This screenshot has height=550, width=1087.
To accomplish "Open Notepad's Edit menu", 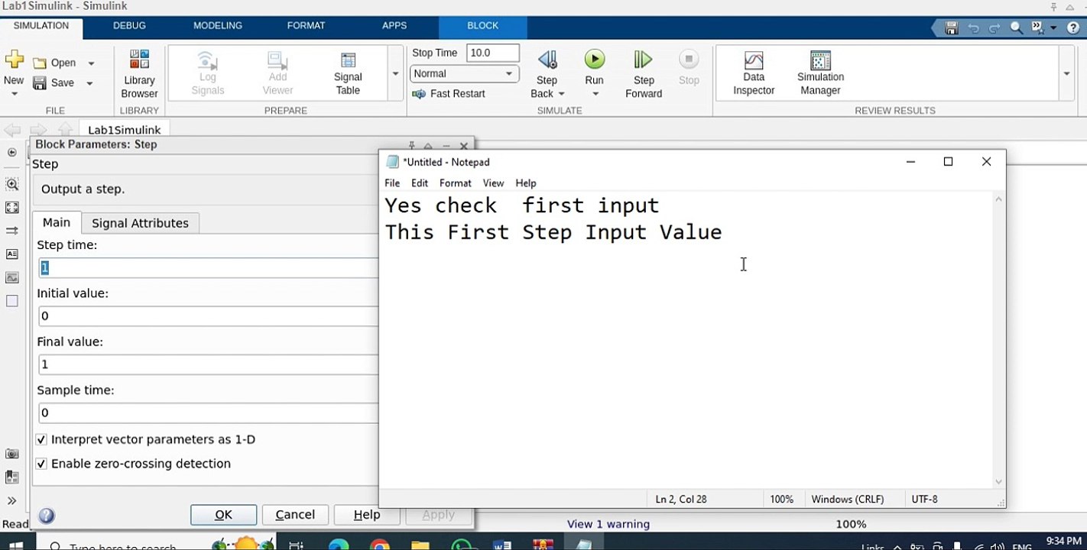I will pyautogui.click(x=420, y=183).
